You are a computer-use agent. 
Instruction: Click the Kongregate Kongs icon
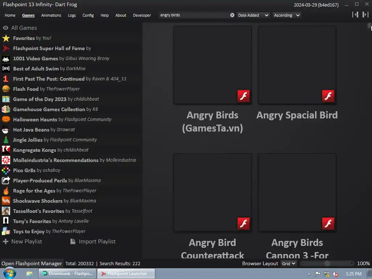coord(6,150)
